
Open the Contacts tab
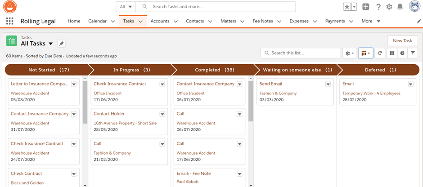click(x=195, y=21)
